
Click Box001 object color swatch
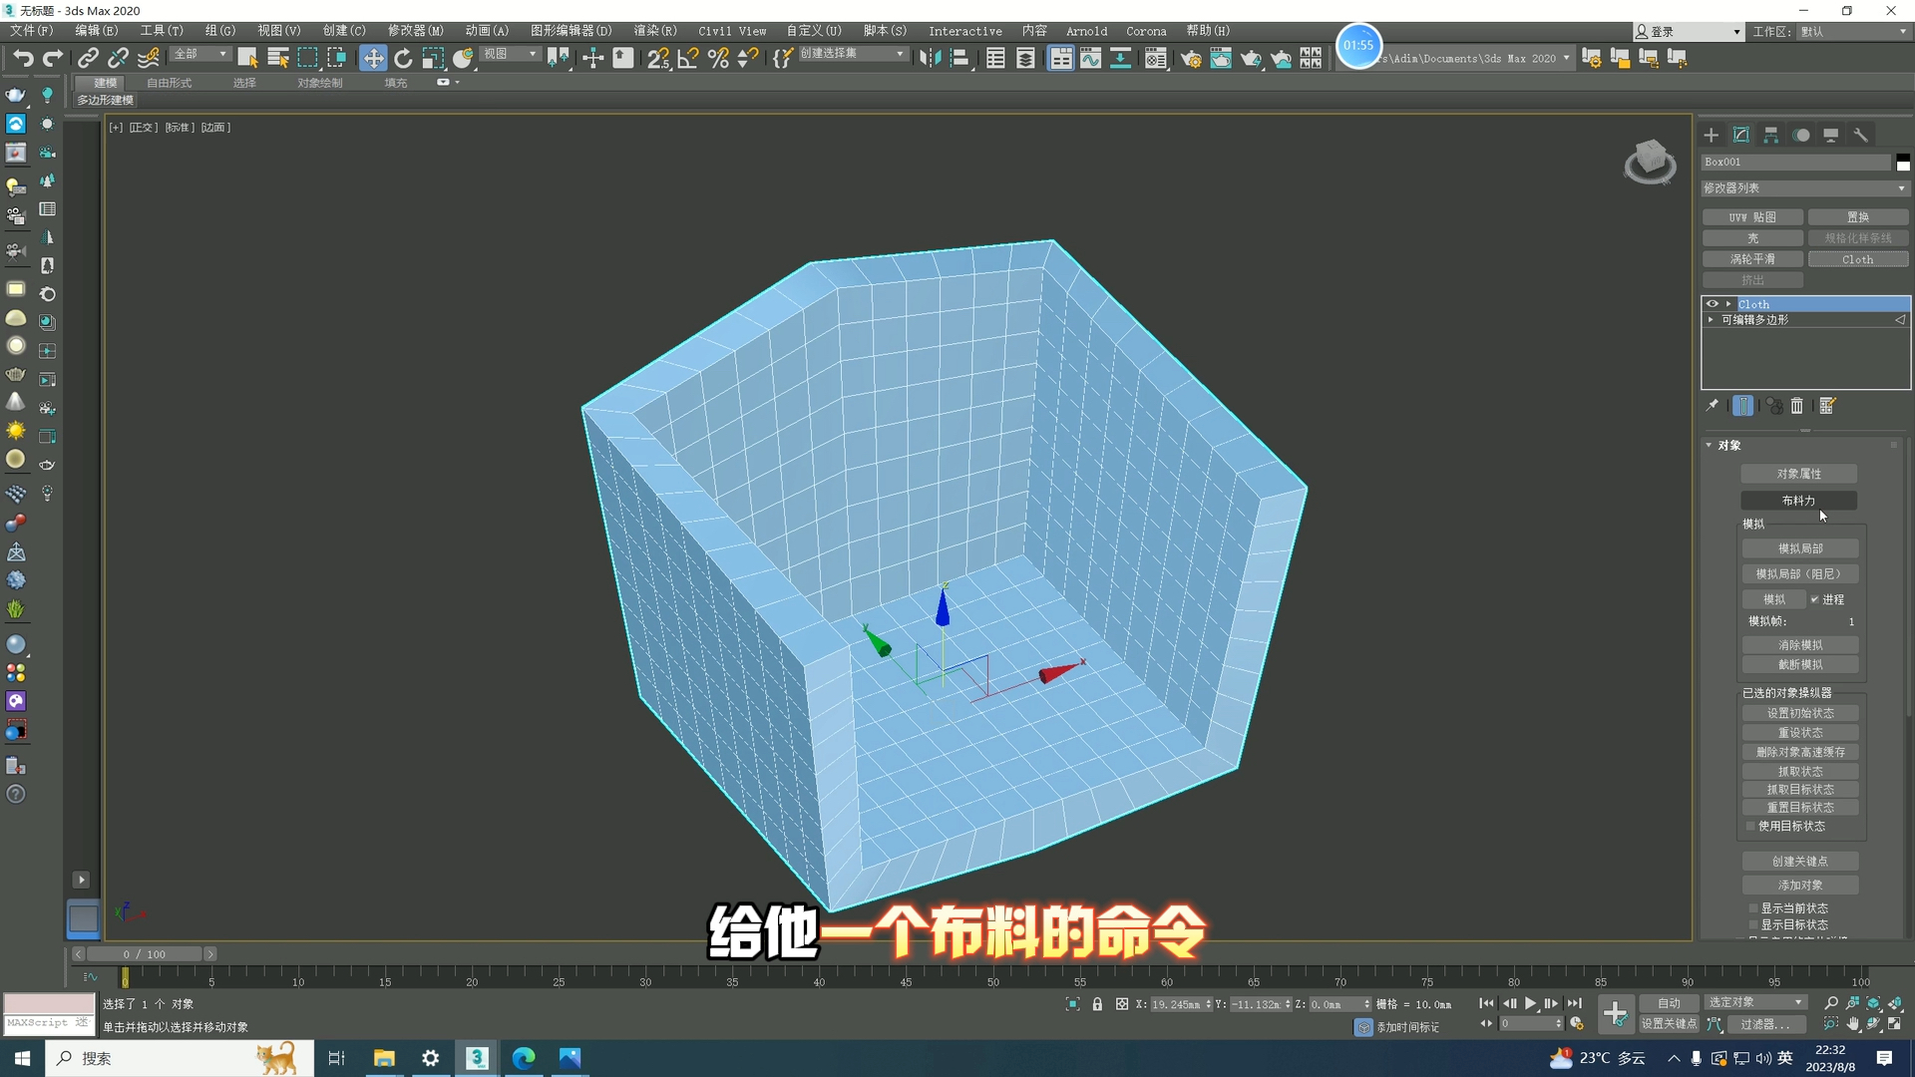pyautogui.click(x=1903, y=162)
